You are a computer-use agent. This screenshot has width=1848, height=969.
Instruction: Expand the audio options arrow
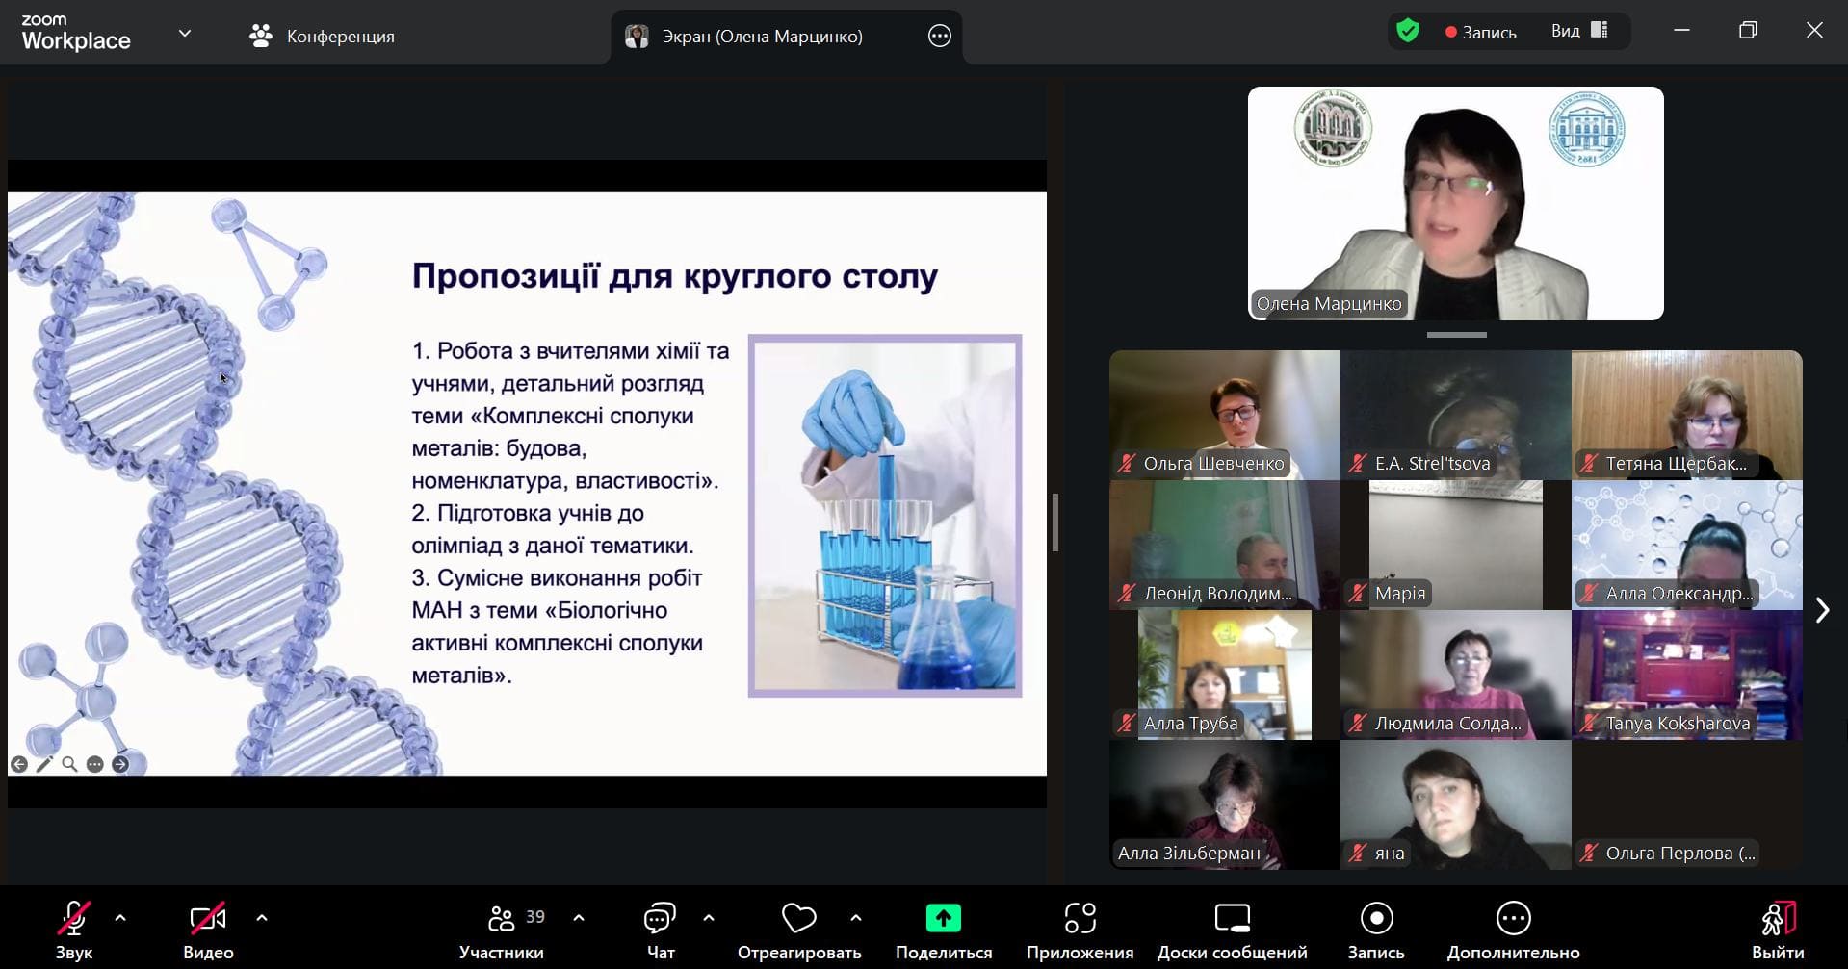point(120,918)
